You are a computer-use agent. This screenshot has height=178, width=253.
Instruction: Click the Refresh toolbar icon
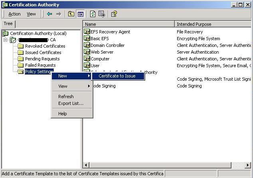coord(93,14)
